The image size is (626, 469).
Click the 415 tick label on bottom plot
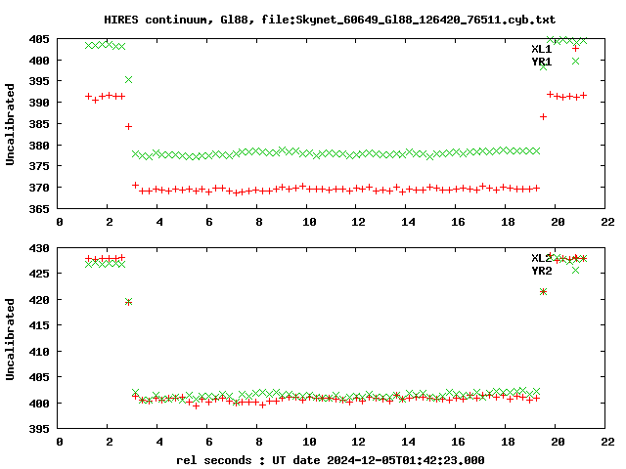39,325
